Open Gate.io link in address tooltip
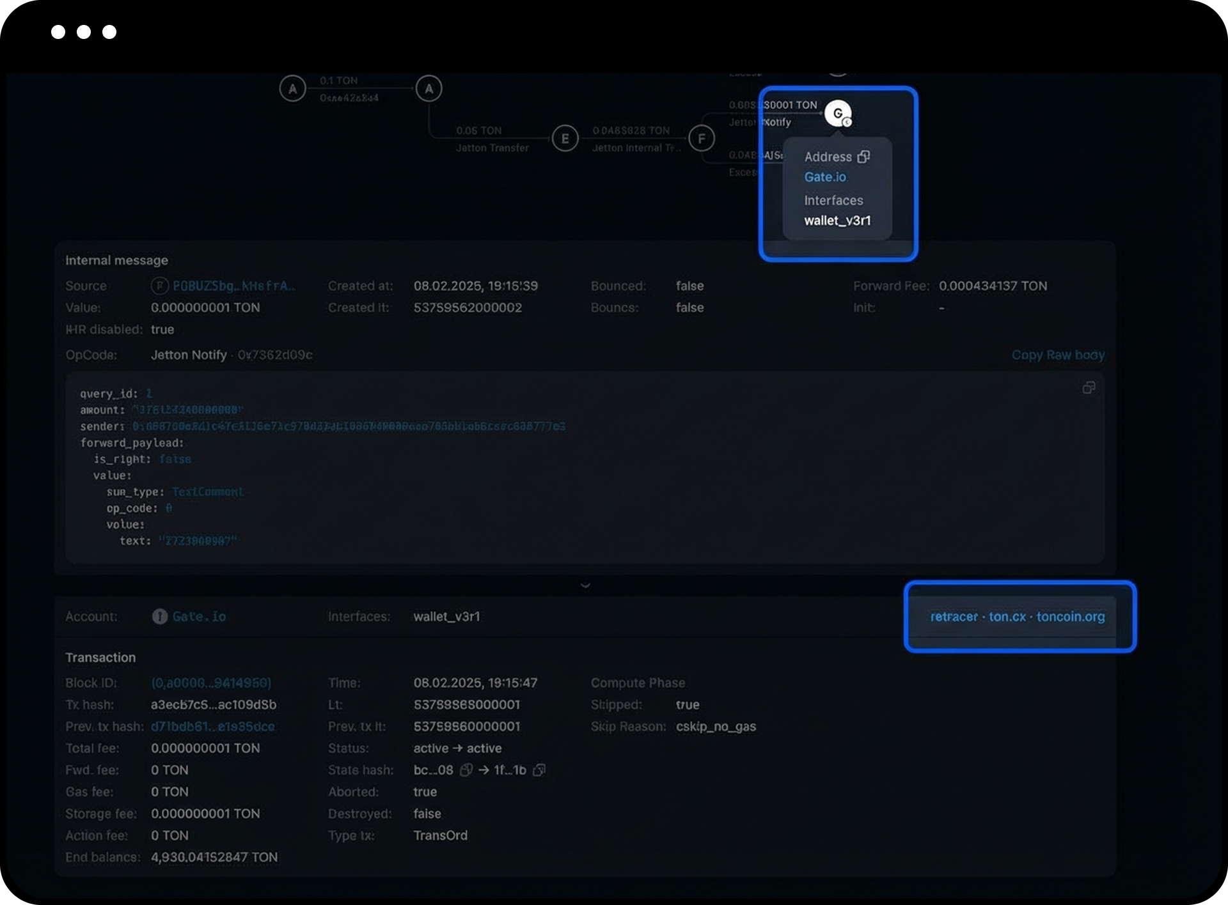Image resolution: width=1228 pixels, height=905 pixels. (x=824, y=177)
